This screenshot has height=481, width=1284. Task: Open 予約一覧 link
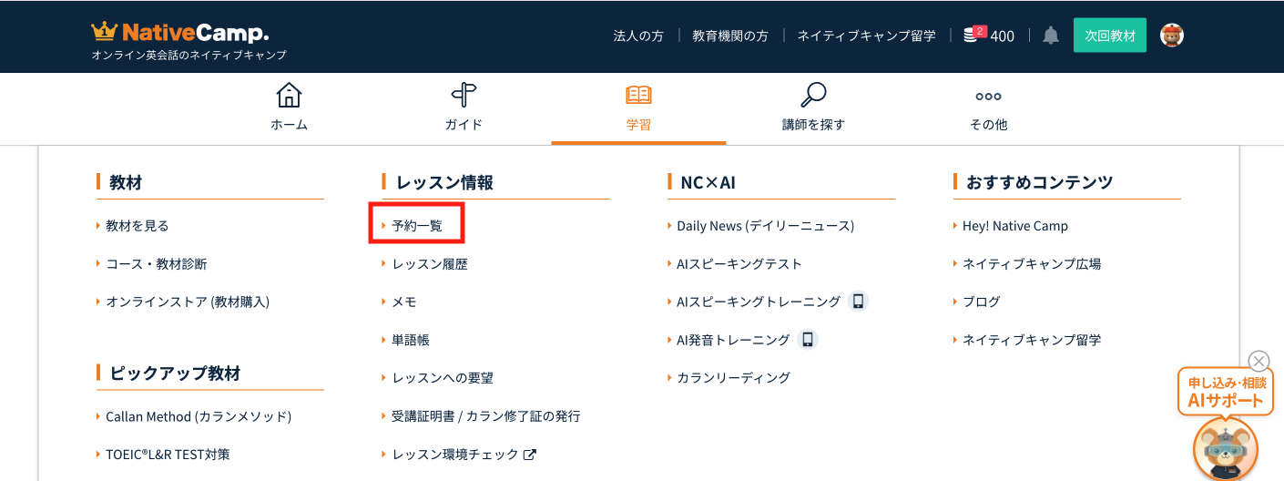pyautogui.click(x=417, y=225)
